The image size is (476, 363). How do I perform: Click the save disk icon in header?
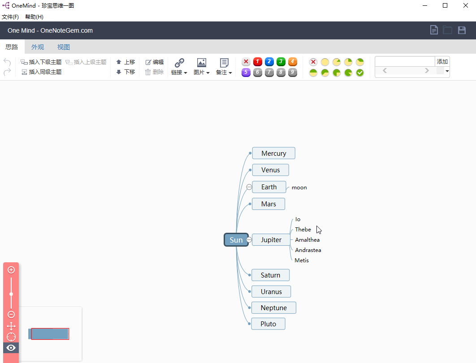coord(462,30)
